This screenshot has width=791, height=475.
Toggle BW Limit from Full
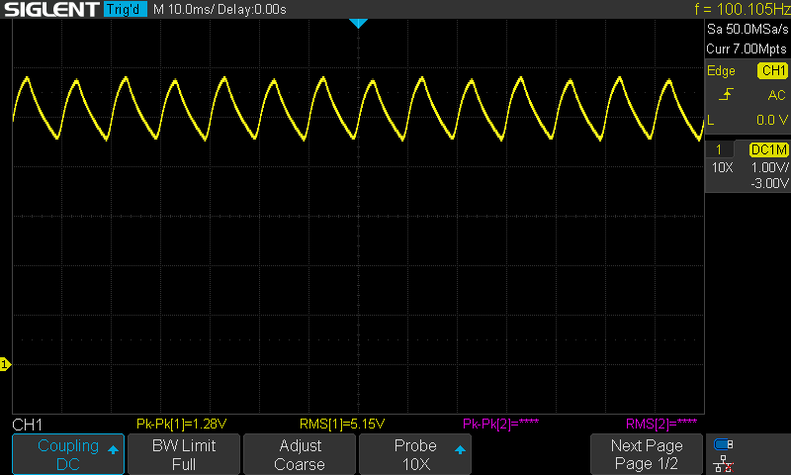[x=183, y=454]
